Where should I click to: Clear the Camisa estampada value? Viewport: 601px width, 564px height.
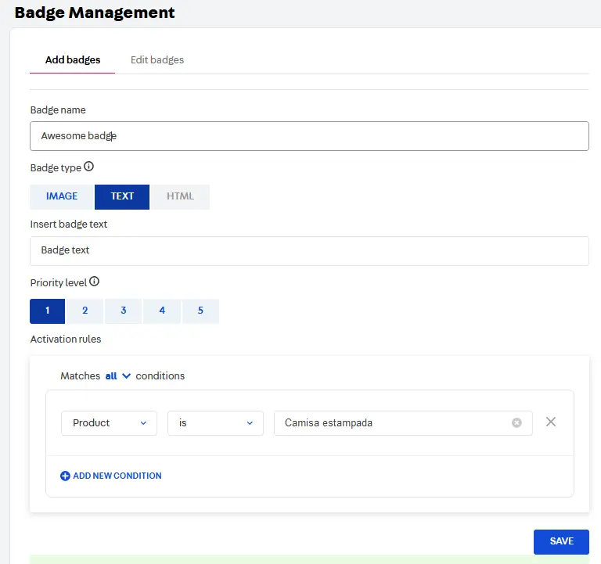(516, 422)
